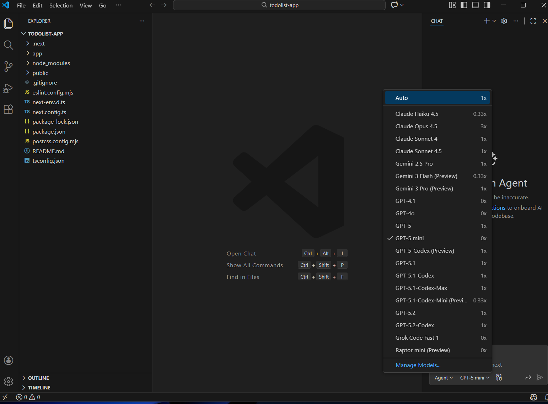Open new chat options dropdown arrow
The width and height of the screenshot is (548, 404).
point(494,21)
